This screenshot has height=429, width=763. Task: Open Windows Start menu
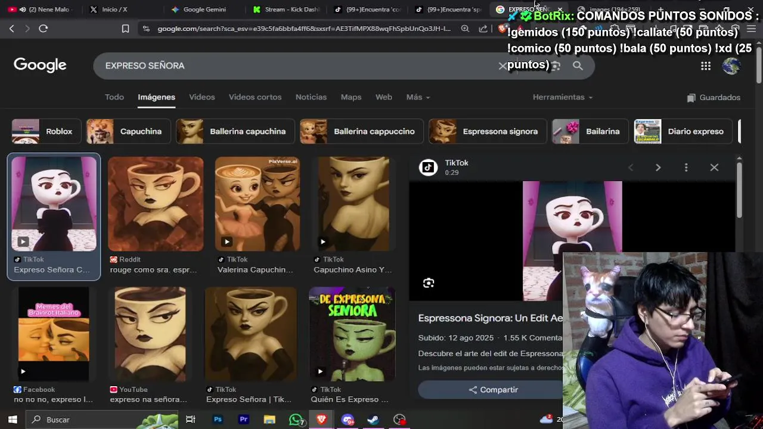(13, 419)
